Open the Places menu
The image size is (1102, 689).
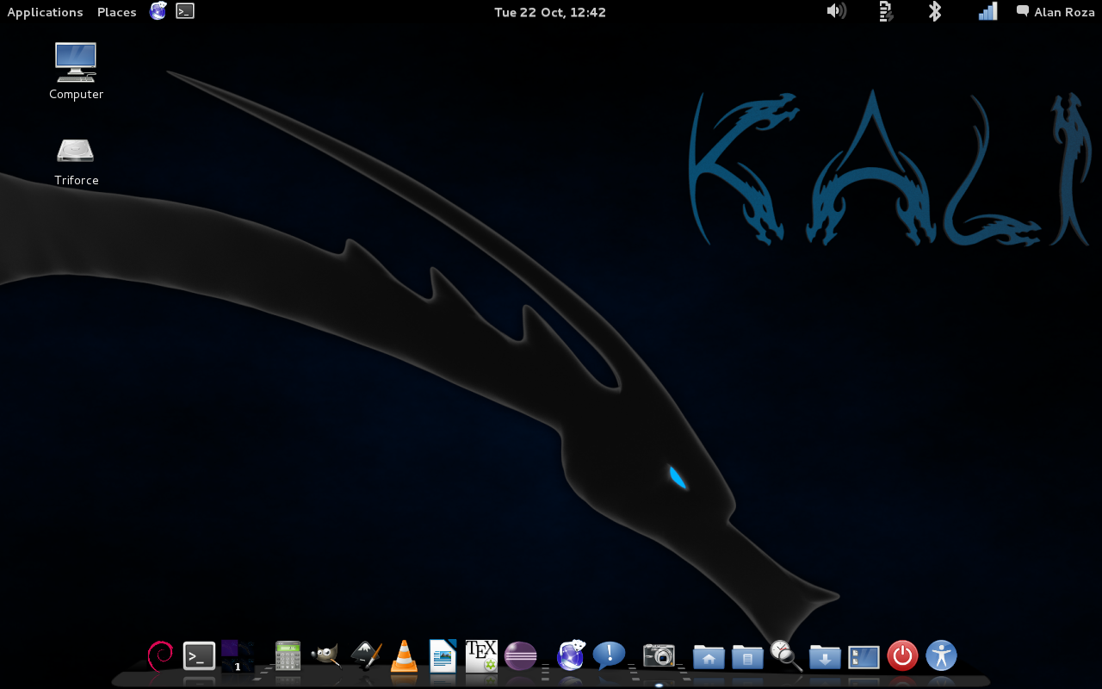coord(117,12)
